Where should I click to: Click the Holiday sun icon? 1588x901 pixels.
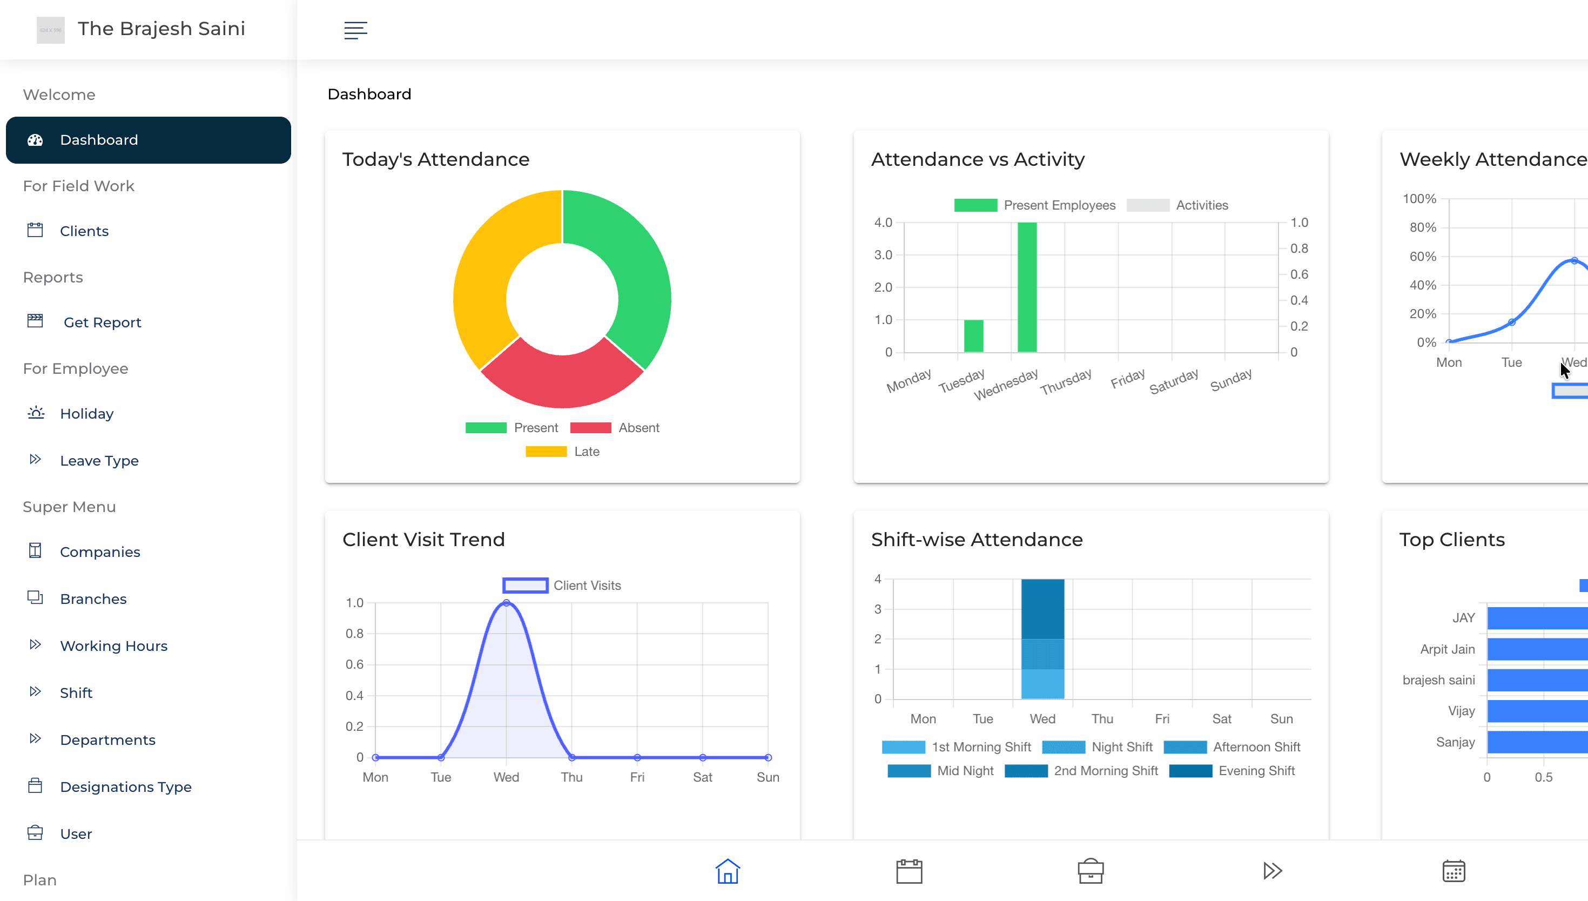click(x=35, y=413)
